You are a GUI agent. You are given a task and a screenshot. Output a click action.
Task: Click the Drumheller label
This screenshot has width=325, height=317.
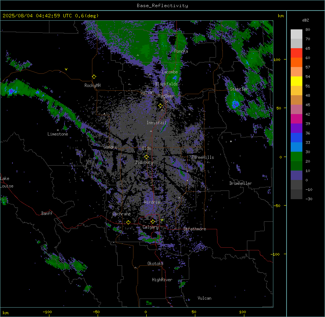pos(241,183)
